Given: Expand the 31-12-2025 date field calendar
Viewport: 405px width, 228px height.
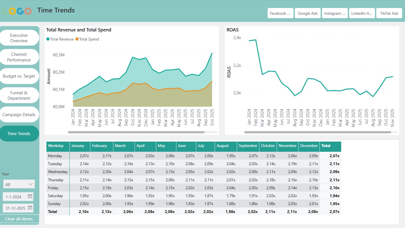Looking at the screenshot, I should coord(30,208).
